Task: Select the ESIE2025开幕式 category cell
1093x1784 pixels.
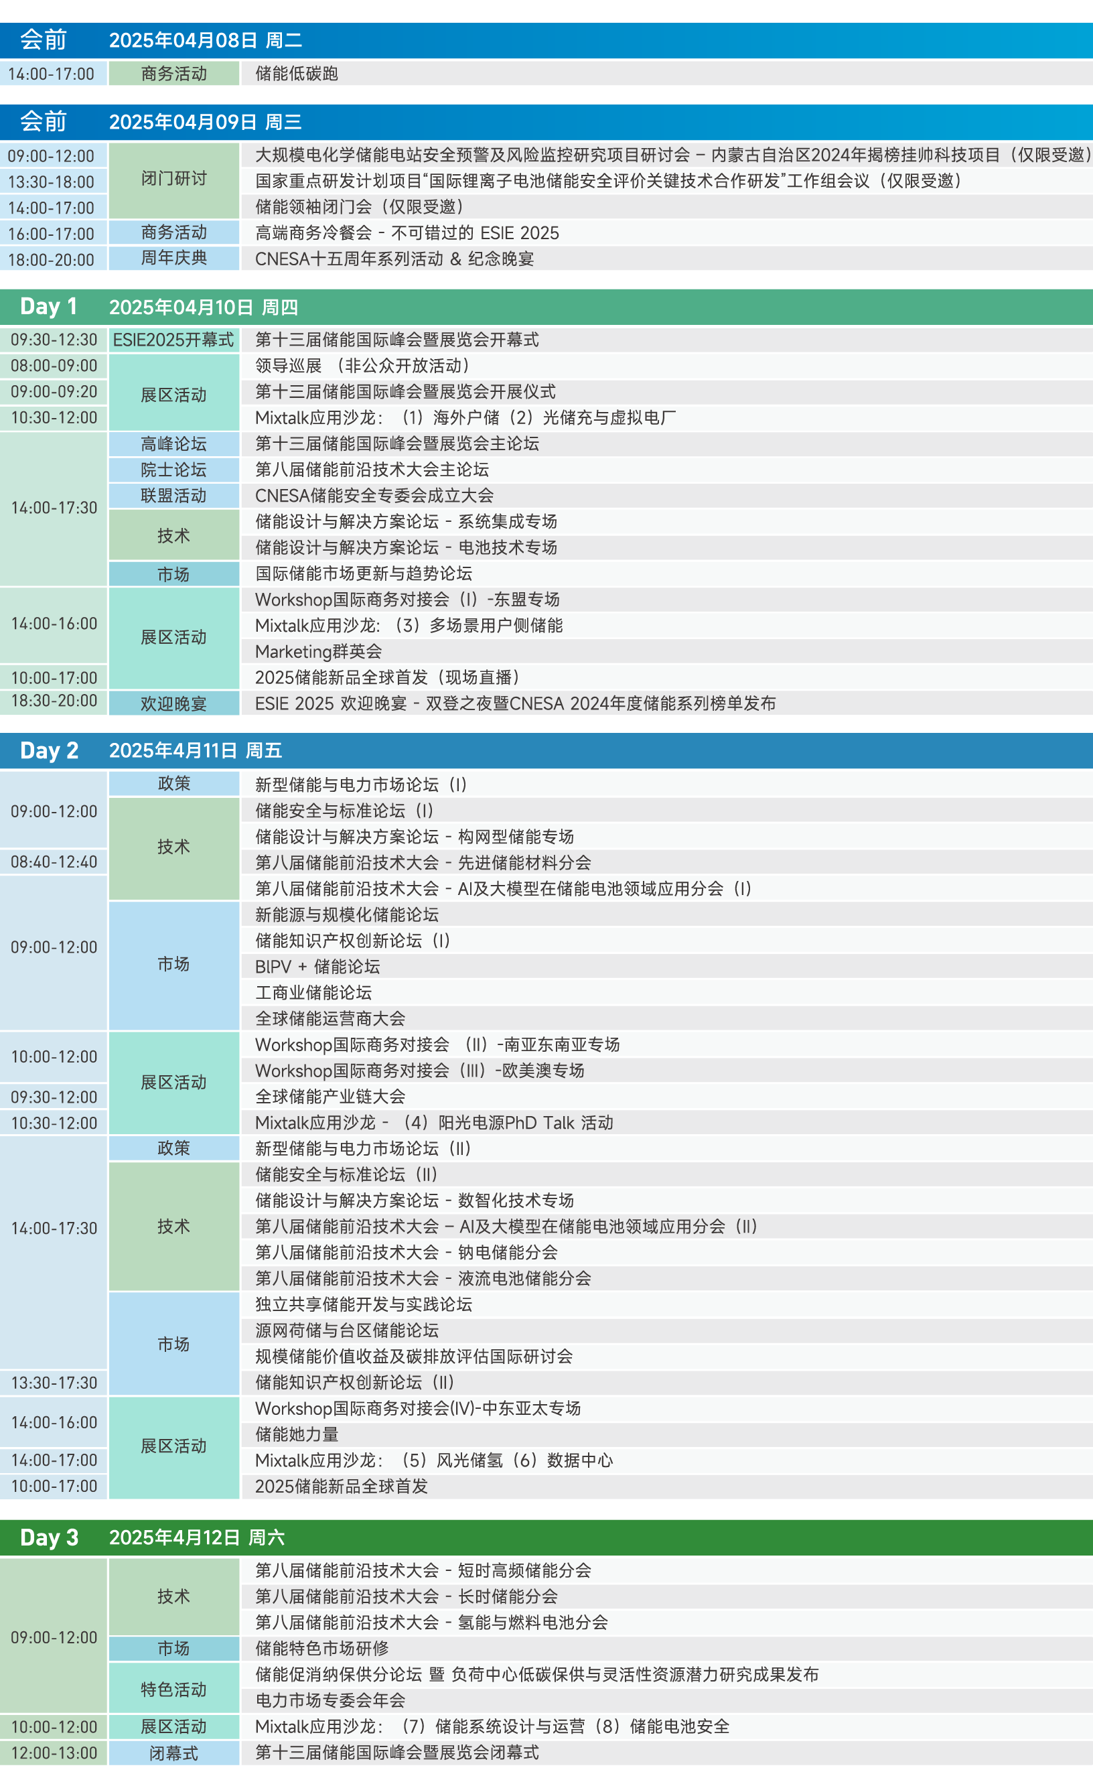Action: (x=173, y=340)
